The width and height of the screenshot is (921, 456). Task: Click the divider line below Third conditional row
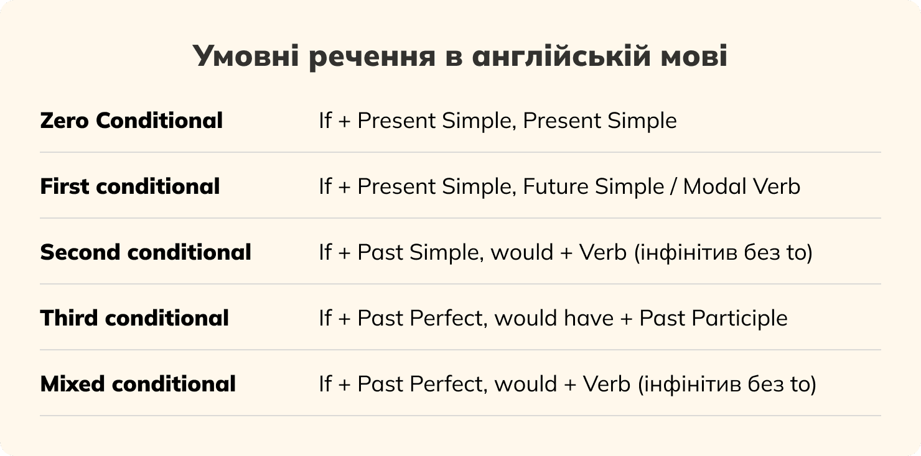coord(460,350)
